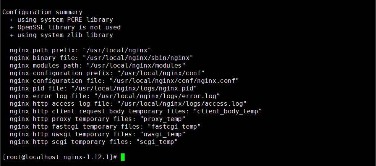
Task: Click the "scgi_temp" quoted value
Action: tap(157, 142)
